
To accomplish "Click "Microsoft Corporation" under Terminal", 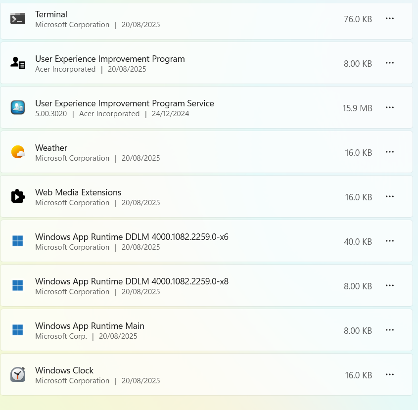I will pyautogui.click(x=72, y=25).
